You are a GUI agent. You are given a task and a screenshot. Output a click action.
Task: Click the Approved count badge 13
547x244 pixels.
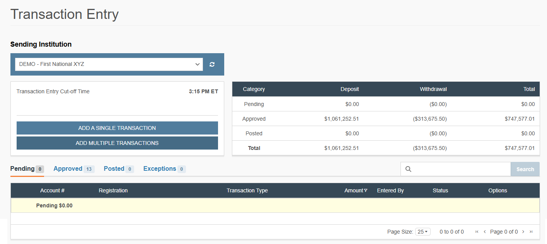click(89, 169)
